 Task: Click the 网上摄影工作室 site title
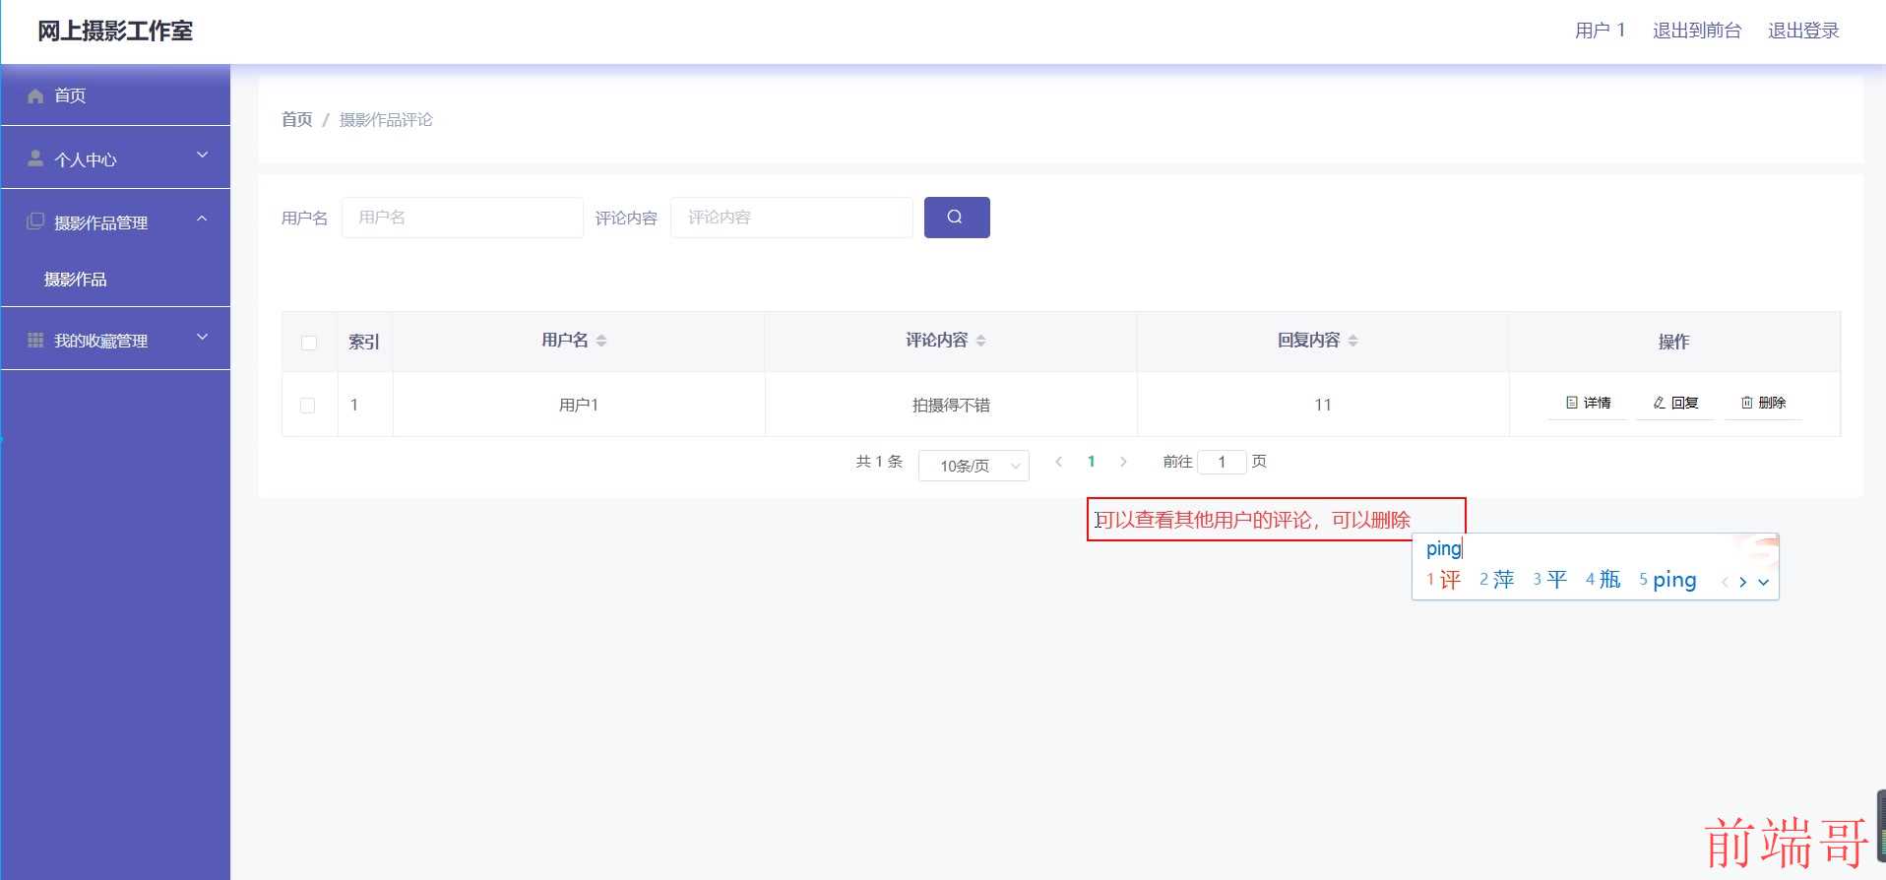click(115, 31)
